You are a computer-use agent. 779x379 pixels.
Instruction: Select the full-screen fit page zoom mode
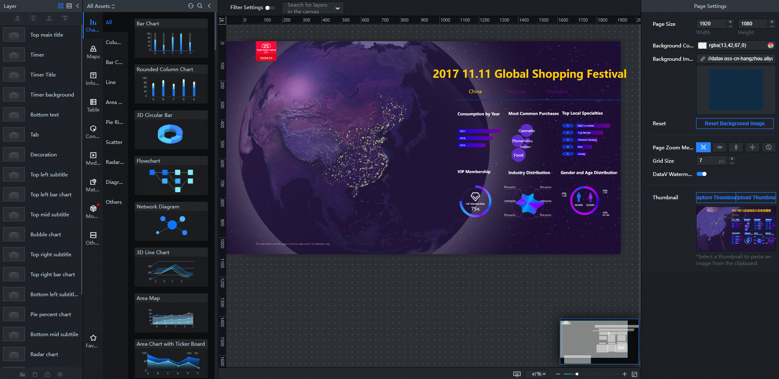pyautogui.click(x=703, y=147)
